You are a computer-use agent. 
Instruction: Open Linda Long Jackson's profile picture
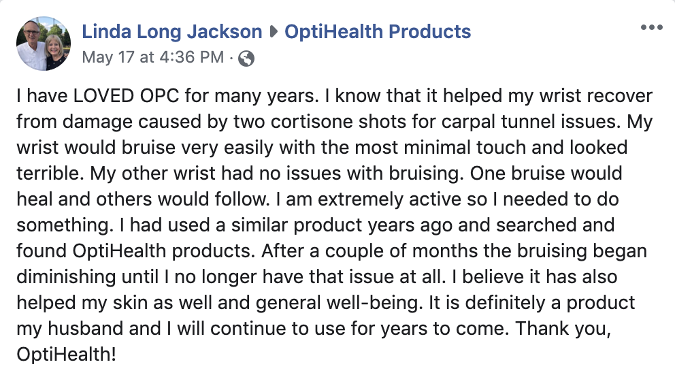[x=44, y=44]
